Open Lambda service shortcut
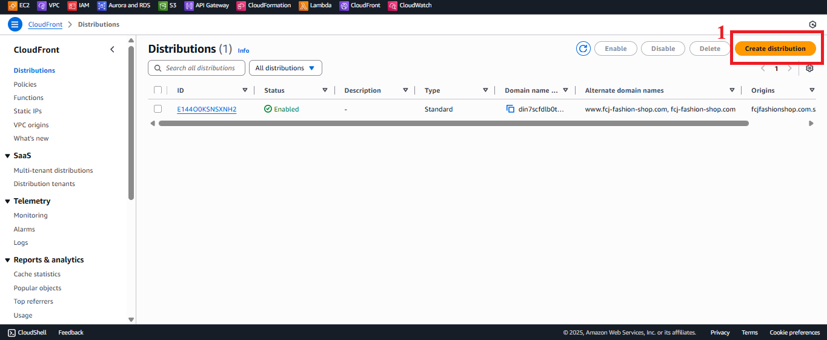This screenshot has width=827, height=340. [x=315, y=5]
